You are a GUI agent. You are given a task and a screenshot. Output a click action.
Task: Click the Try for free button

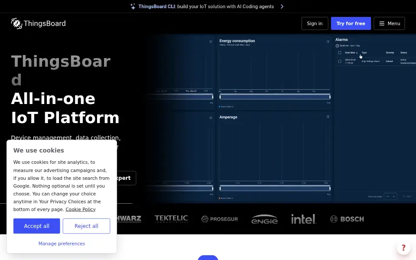point(351,23)
